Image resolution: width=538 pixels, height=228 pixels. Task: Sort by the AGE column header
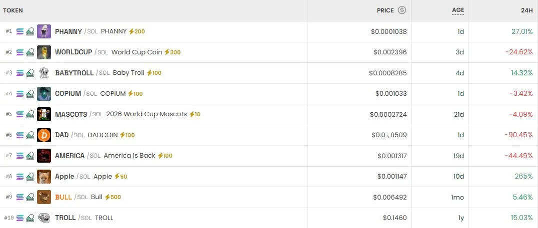point(457,10)
